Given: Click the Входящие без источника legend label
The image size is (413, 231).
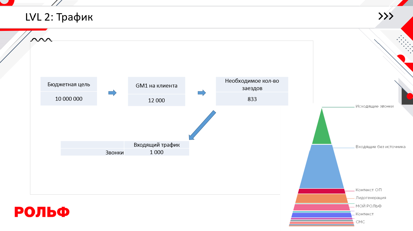Looking at the screenshot, I should 380,147.
